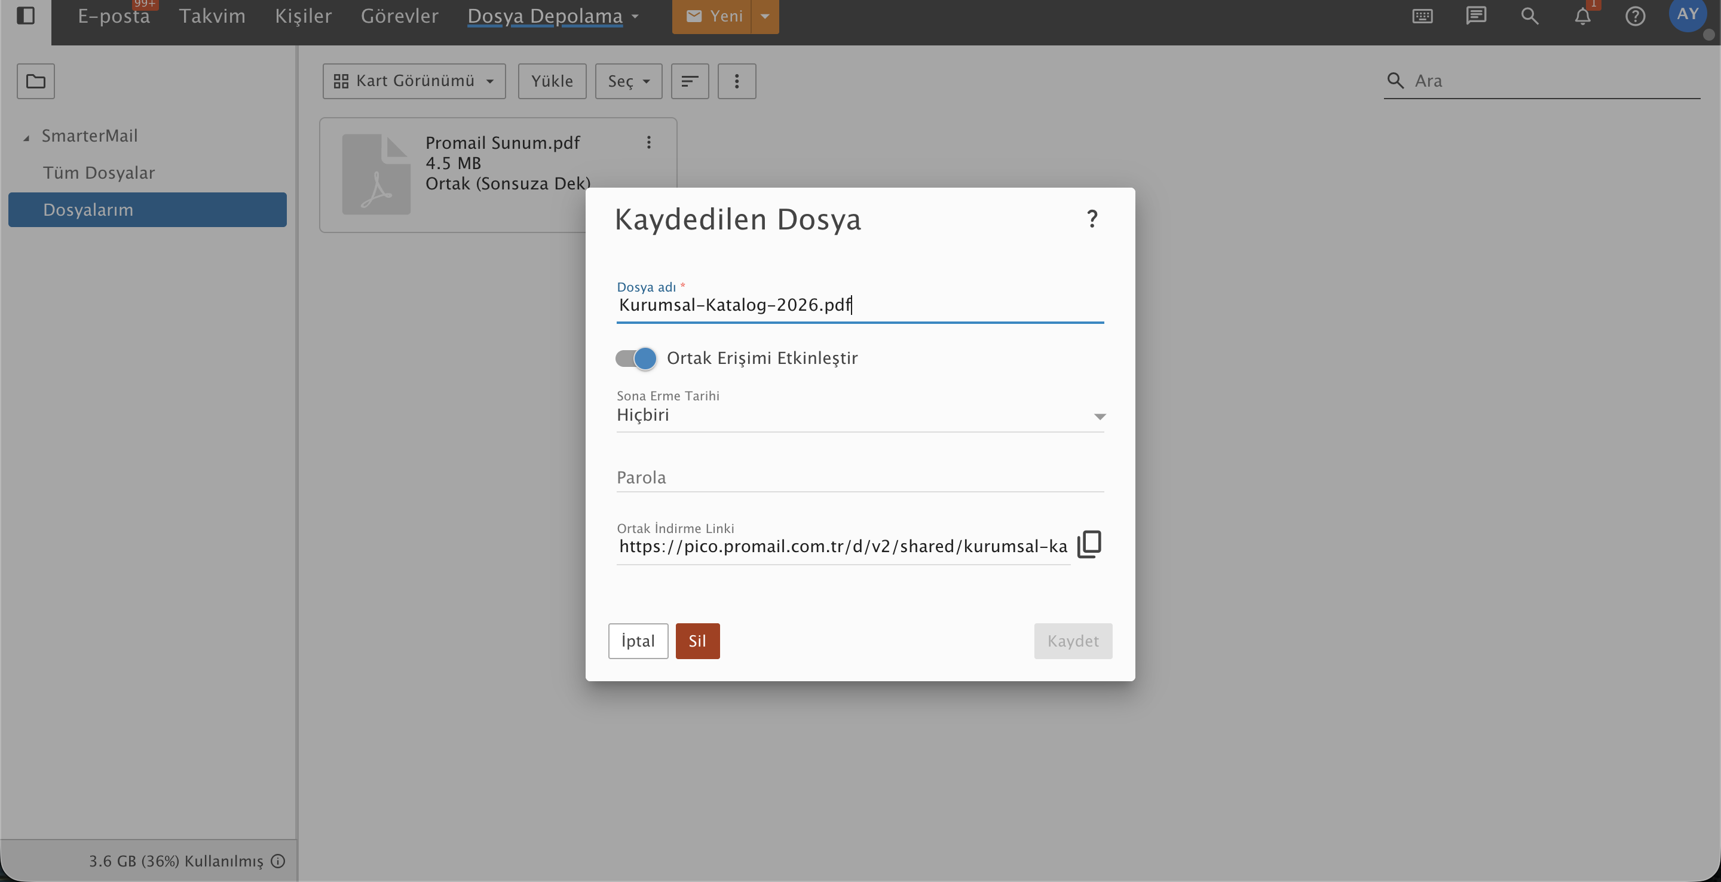Click the Promail Sunum.pdf file name
This screenshot has height=882, width=1721.
[x=503, y=143]
